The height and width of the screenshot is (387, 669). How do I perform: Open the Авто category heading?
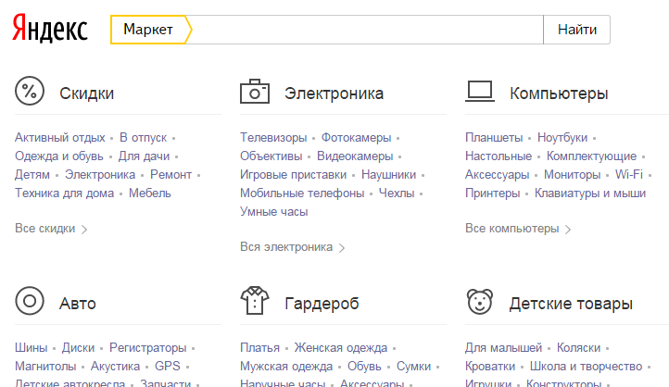point(78,304)
